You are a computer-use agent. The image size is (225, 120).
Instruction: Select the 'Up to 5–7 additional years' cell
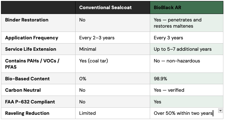tap(186, 49)
